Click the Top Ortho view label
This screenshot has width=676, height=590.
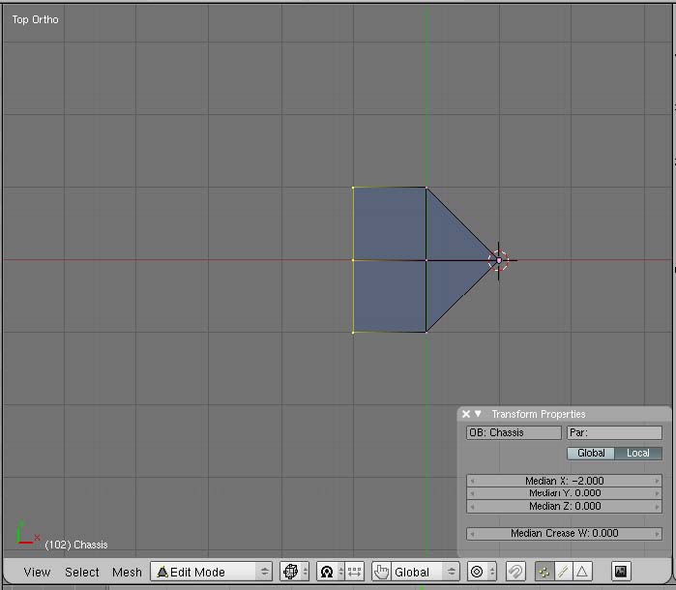36,20
